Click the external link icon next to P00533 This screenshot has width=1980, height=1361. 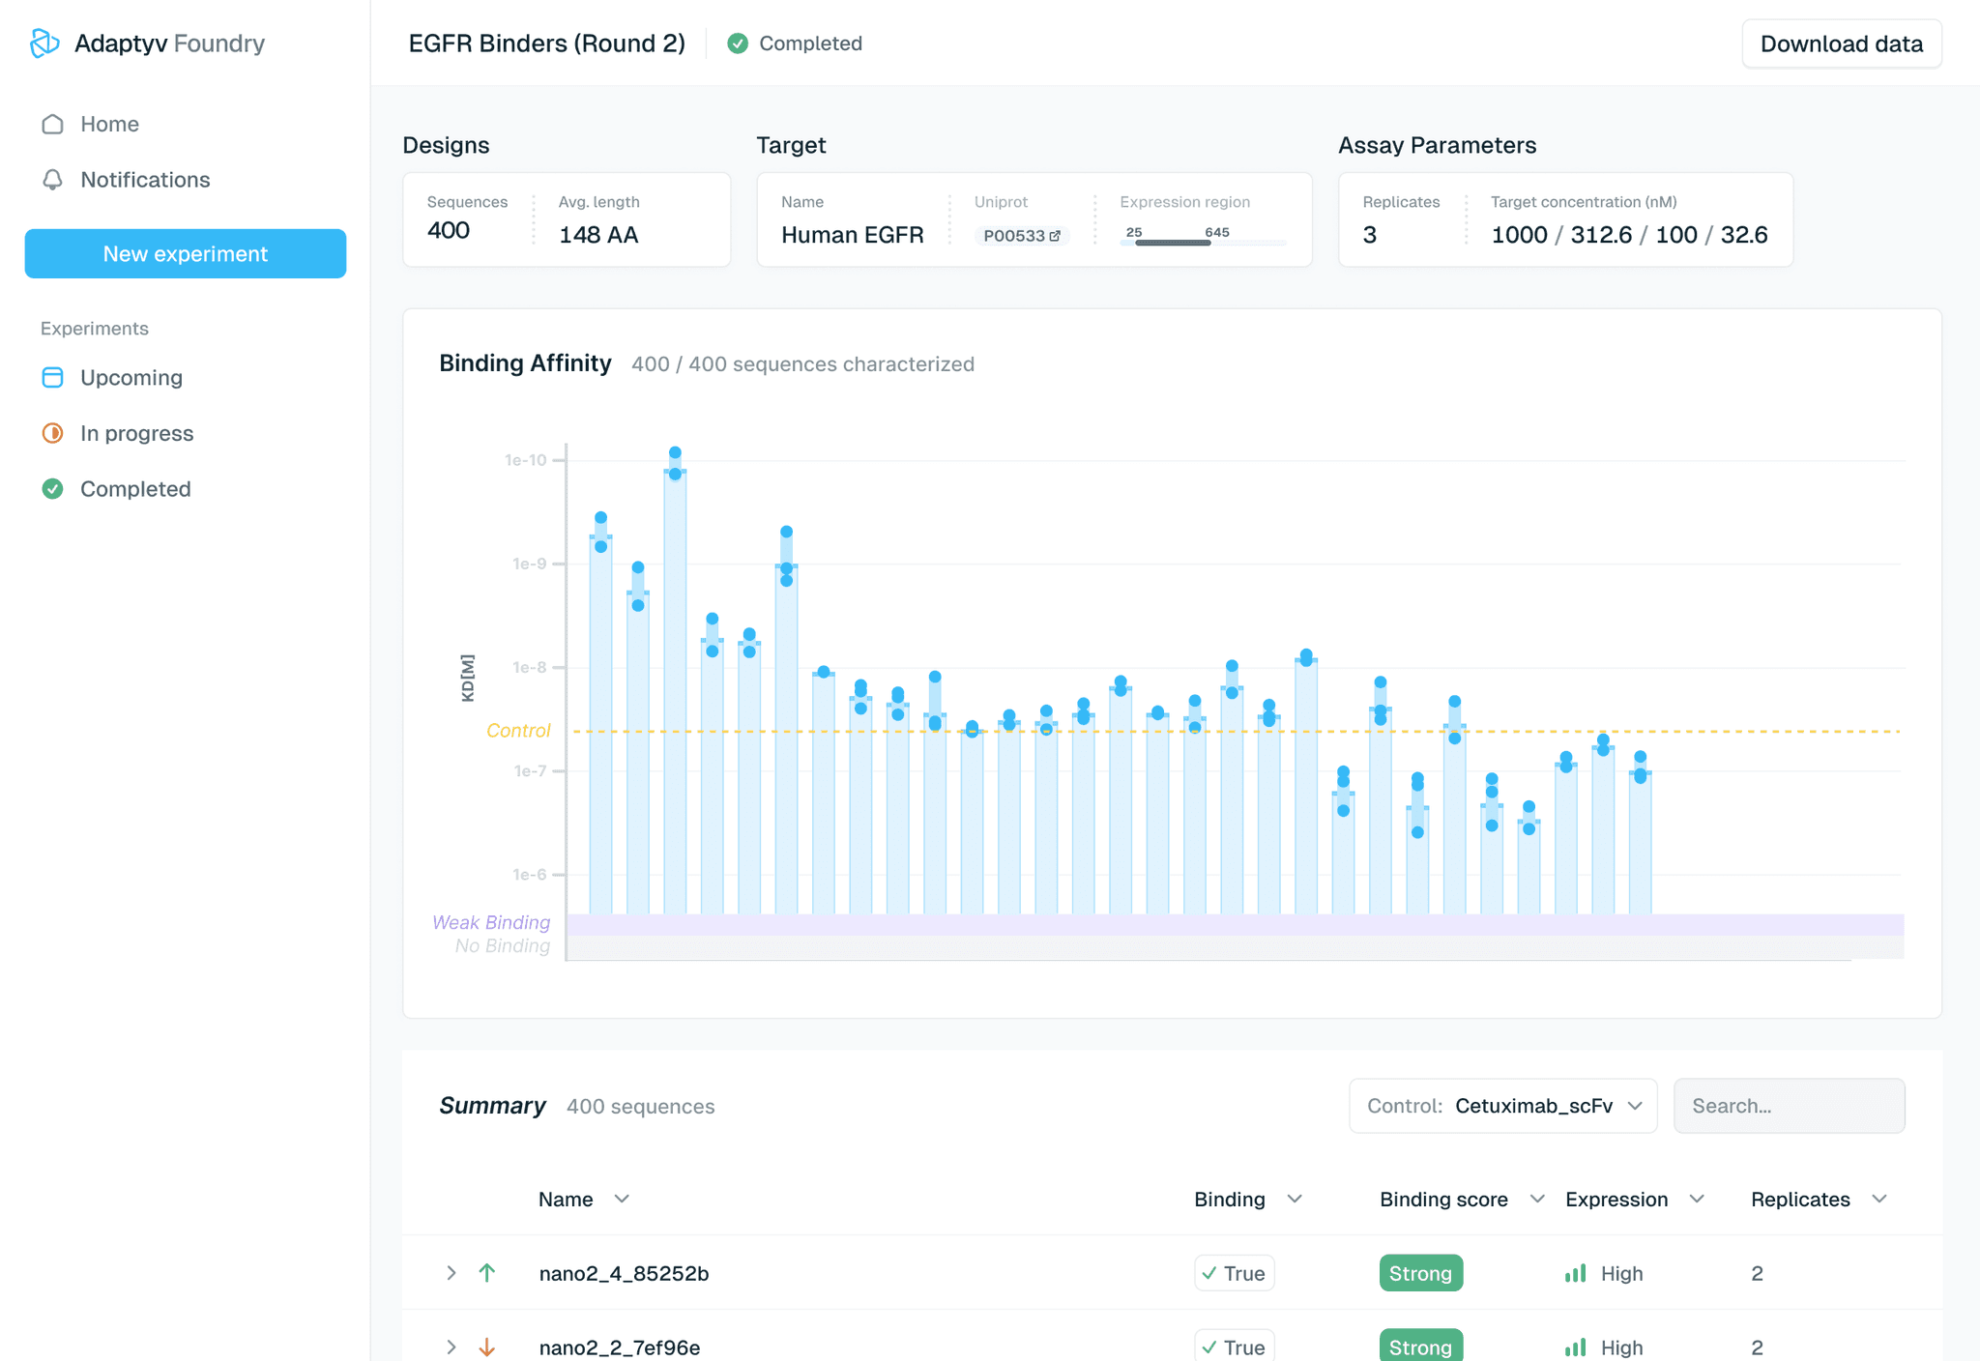1055,236
